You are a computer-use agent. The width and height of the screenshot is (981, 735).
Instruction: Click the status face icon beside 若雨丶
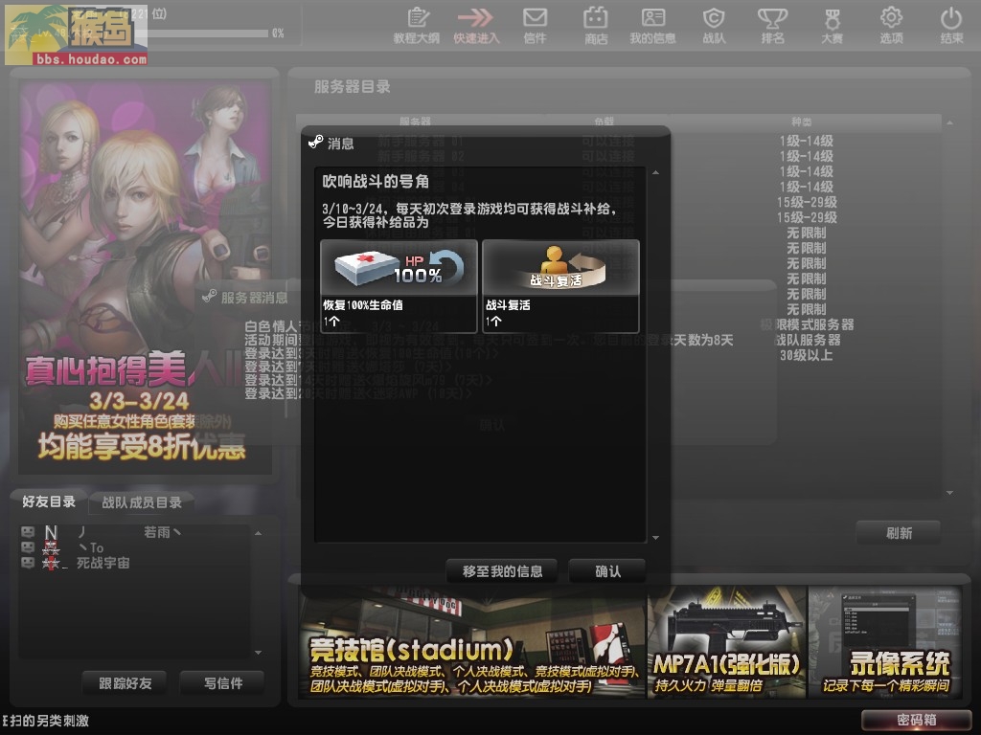point(28,532)
